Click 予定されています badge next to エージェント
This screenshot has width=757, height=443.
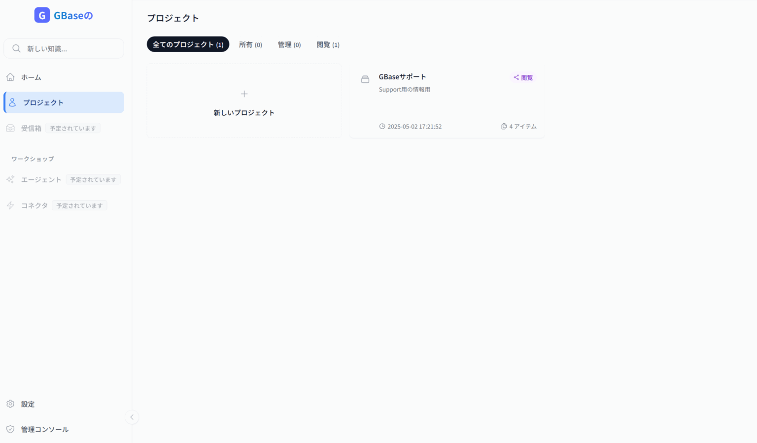[93, 179]
